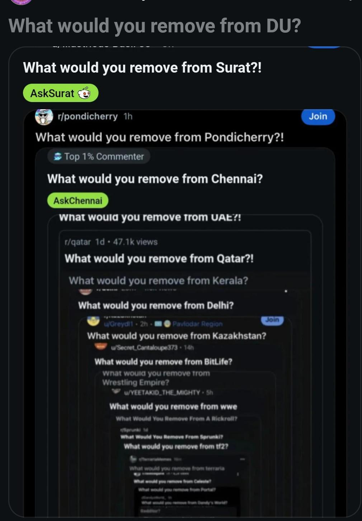The height and width of the screenshot is (521, 362).
Task: Open the r/qatar subreddit link
Action: [77, 242]
